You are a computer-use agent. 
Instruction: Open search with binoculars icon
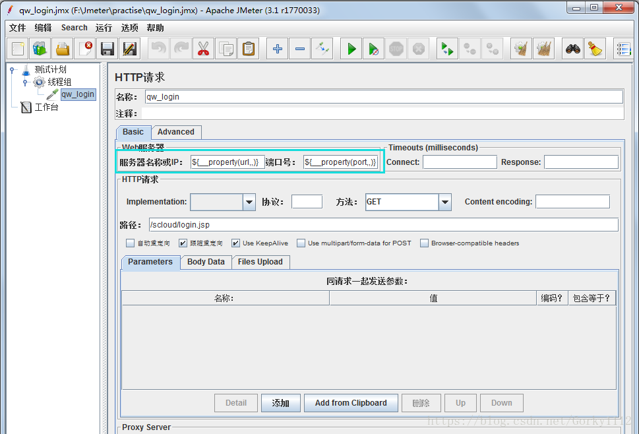[572, 49]
